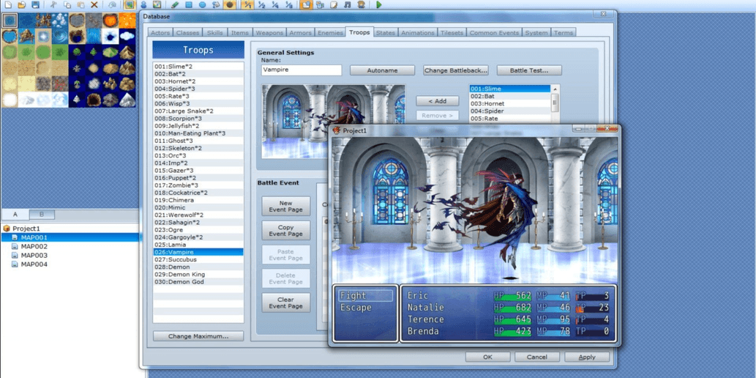The width and height of the screenshot is (756, 378).
Task: Switch to Event editing mode icon
Action: point(143,5)
